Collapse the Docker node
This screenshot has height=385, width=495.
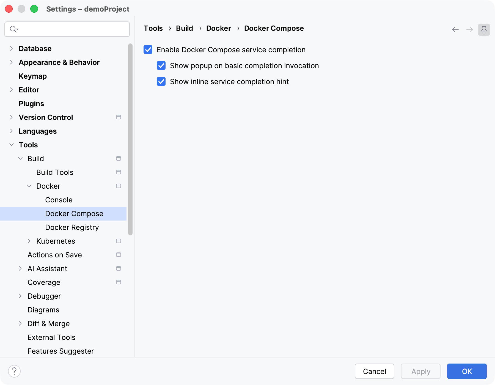[29, 186]
